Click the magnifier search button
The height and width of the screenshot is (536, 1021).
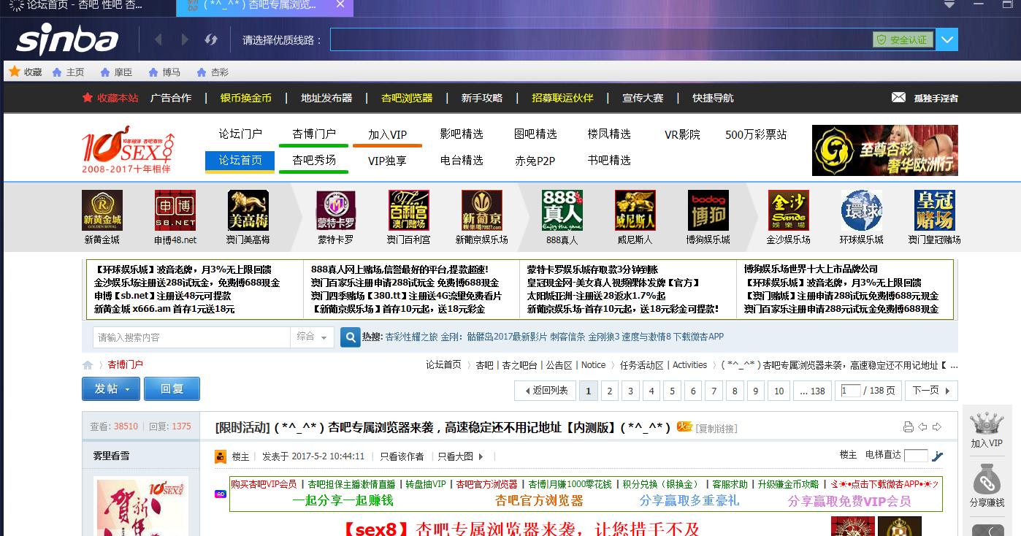pos(351,337)
